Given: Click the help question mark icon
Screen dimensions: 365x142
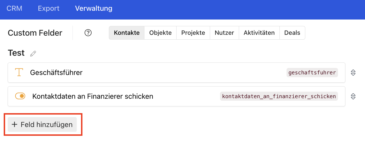Looking at the screenshot, I should pyautogui.click(x=88, y=33).
